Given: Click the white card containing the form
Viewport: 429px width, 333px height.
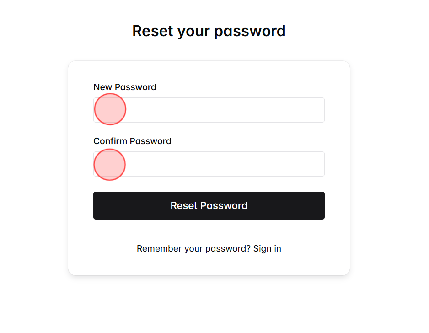Looking at the screenshot, I should pos(209,265).
